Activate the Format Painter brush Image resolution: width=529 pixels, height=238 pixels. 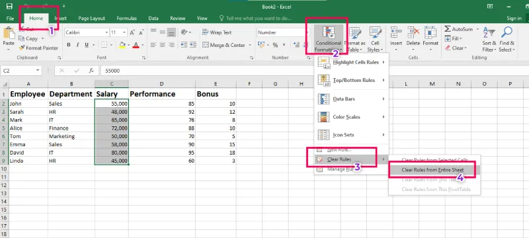pos(38,48)
